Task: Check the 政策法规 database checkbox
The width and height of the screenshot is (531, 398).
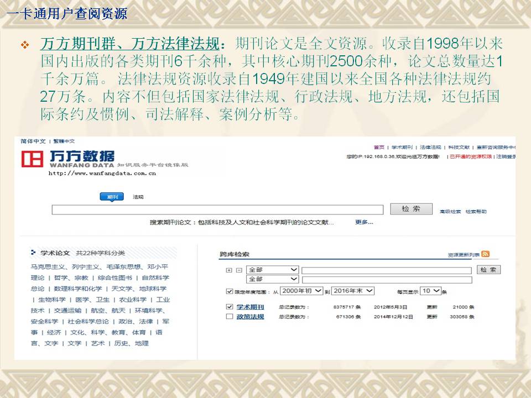Action: click(x=230, y=317)
